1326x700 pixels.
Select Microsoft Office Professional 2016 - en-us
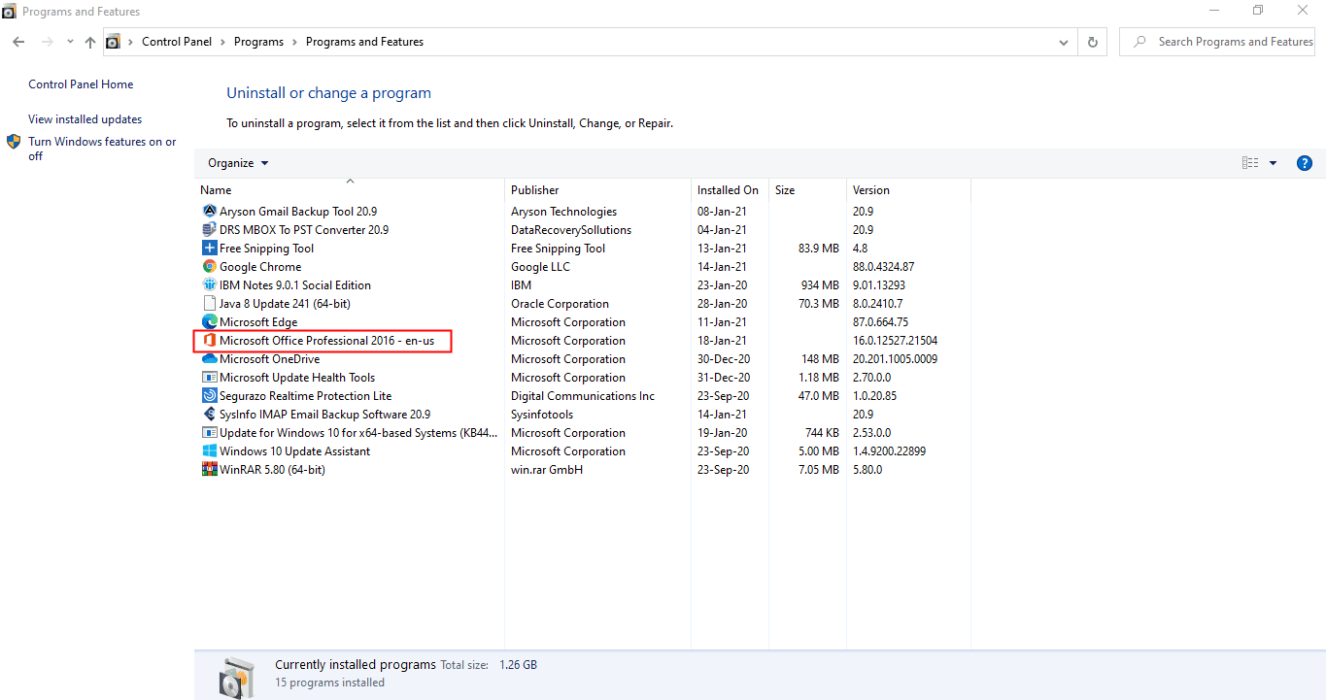click(x=326, y=340)
